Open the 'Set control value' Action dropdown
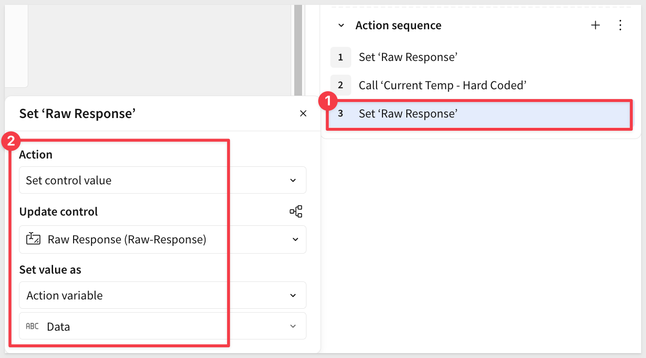Screen dimensions: 646x358 [162, 180]
